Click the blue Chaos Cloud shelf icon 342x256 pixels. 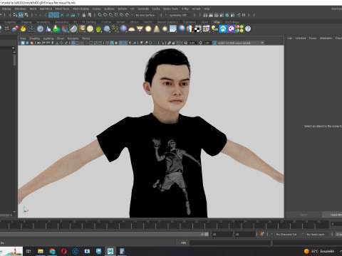click(223, 29)
